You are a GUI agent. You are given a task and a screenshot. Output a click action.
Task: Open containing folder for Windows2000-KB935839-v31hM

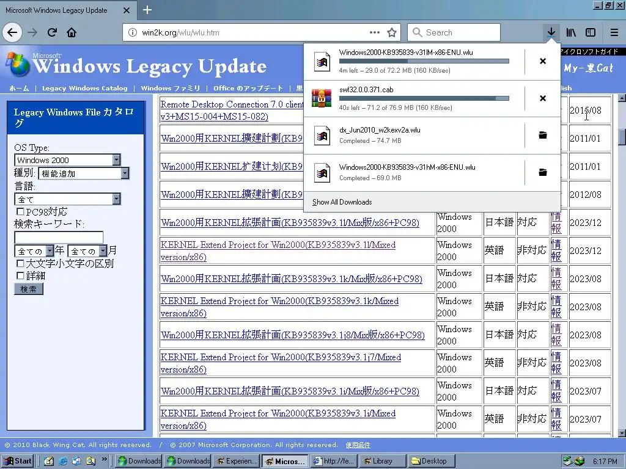point(543,172)
